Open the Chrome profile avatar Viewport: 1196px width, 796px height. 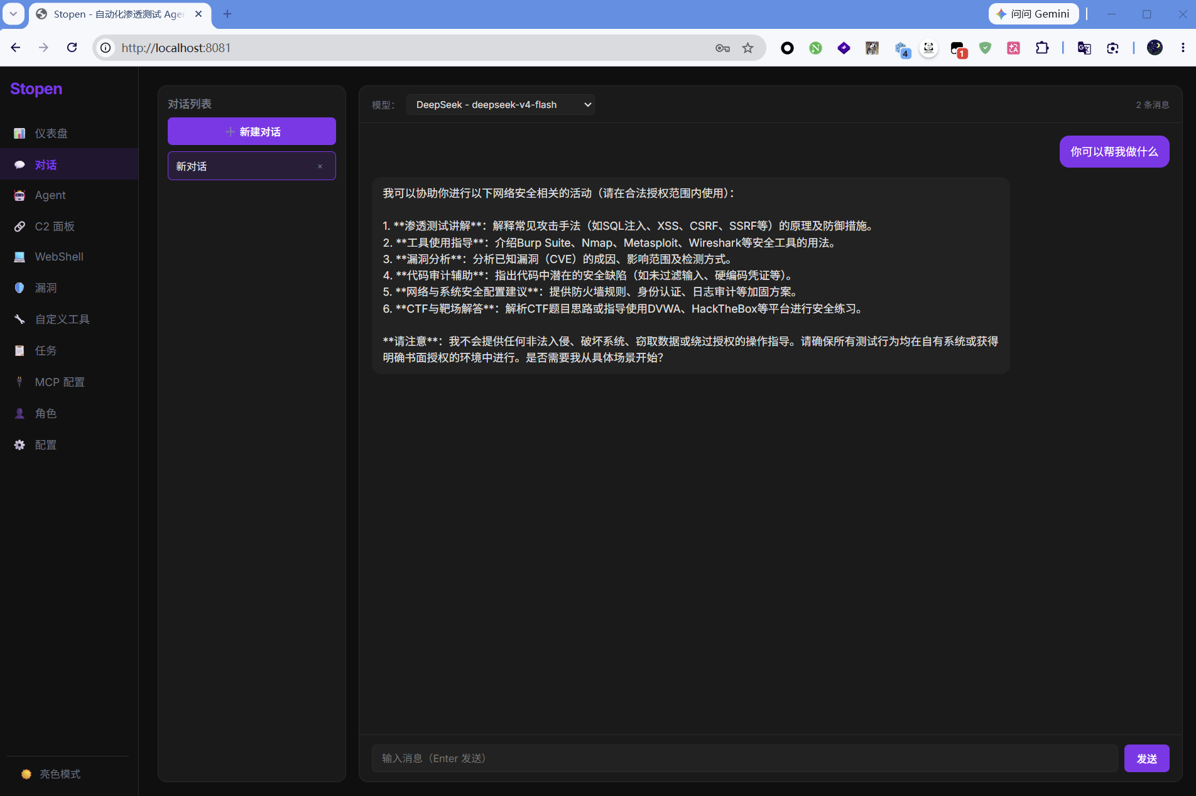1155,48
